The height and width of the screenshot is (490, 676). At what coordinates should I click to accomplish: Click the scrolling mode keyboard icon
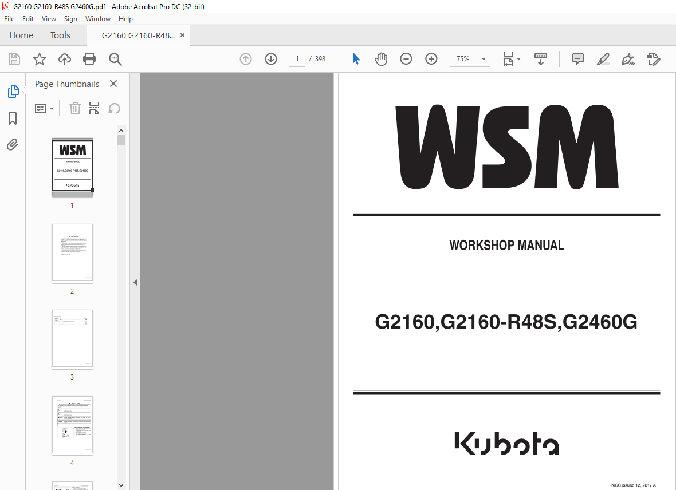click(541, 59)
